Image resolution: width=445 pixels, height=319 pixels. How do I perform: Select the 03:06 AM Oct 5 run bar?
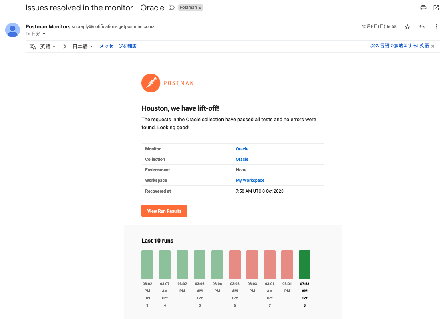(199, 265)
